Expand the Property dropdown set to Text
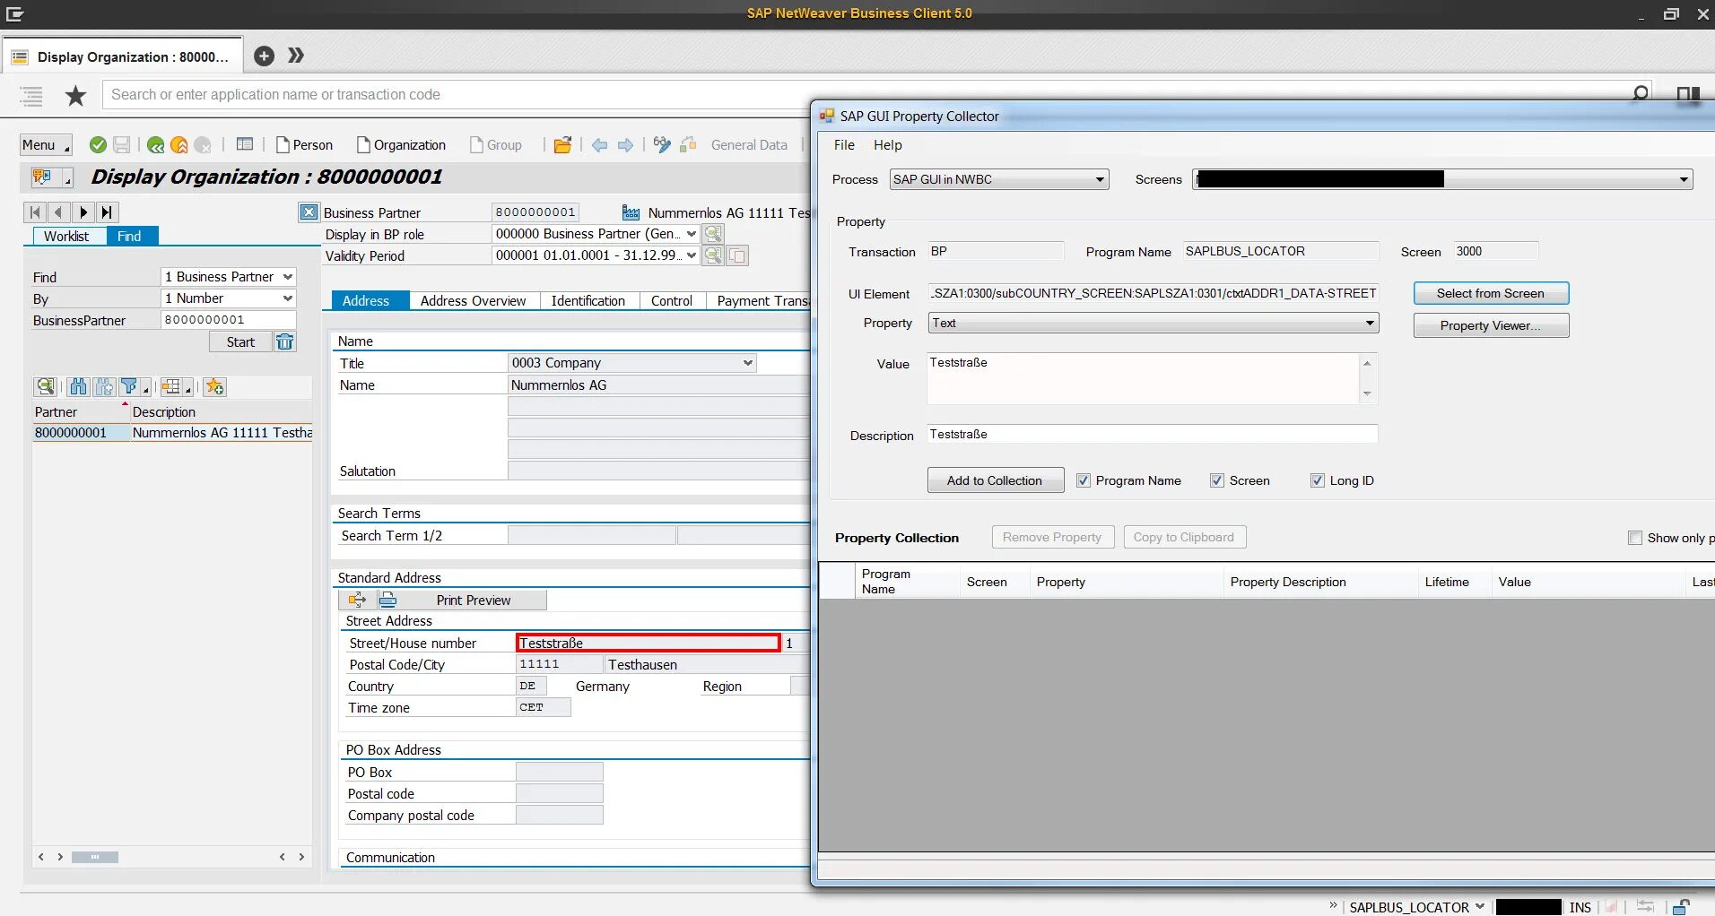1715x916 pixels. (1370, 323)
